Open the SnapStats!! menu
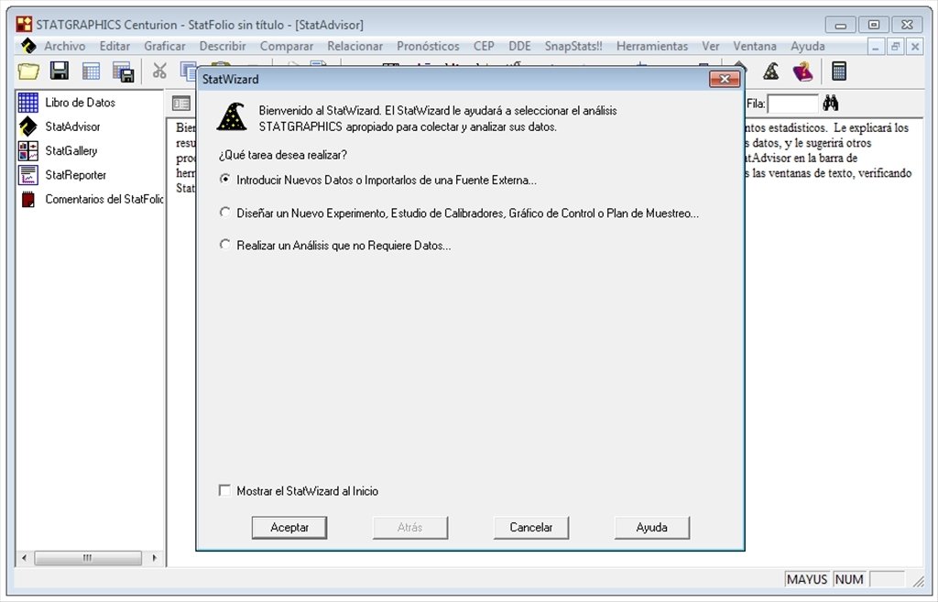 (573, 46)
